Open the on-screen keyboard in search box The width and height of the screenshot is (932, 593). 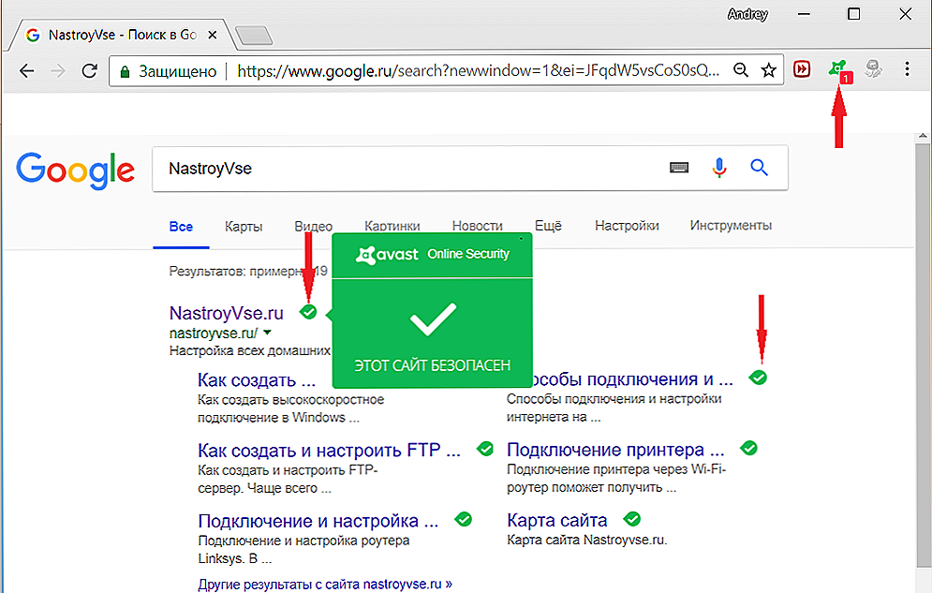tap(679, 168)
